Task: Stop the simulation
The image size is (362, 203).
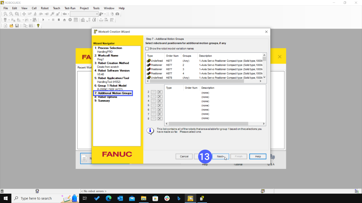Action: tap(59, 20)
